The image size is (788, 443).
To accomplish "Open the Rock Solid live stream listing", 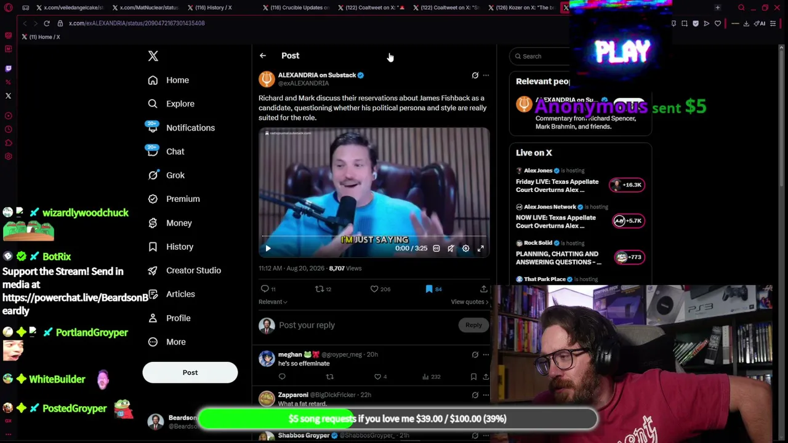I will (x=580, y=253).
